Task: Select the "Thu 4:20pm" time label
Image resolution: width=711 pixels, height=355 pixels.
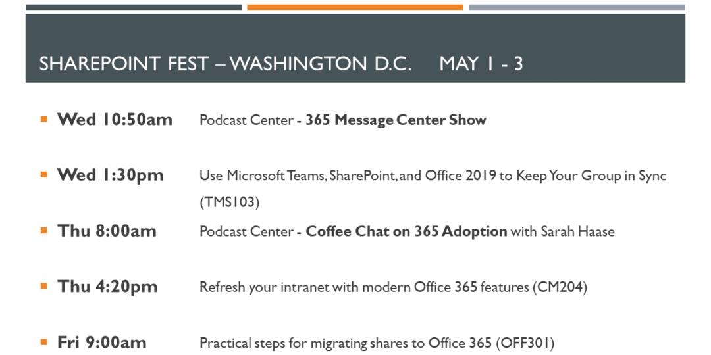Action: (108, 287)
